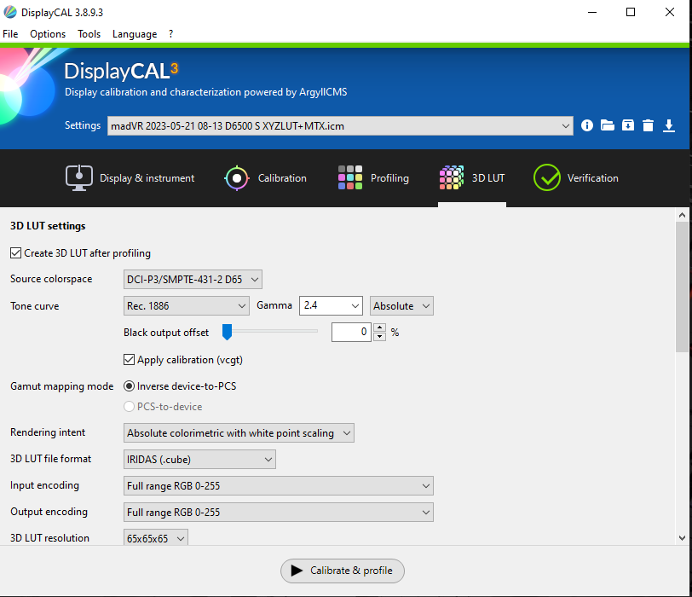This screenshot has height=597, width=692.
Task: Click the scrollbar down arrow
Action: 683,538
